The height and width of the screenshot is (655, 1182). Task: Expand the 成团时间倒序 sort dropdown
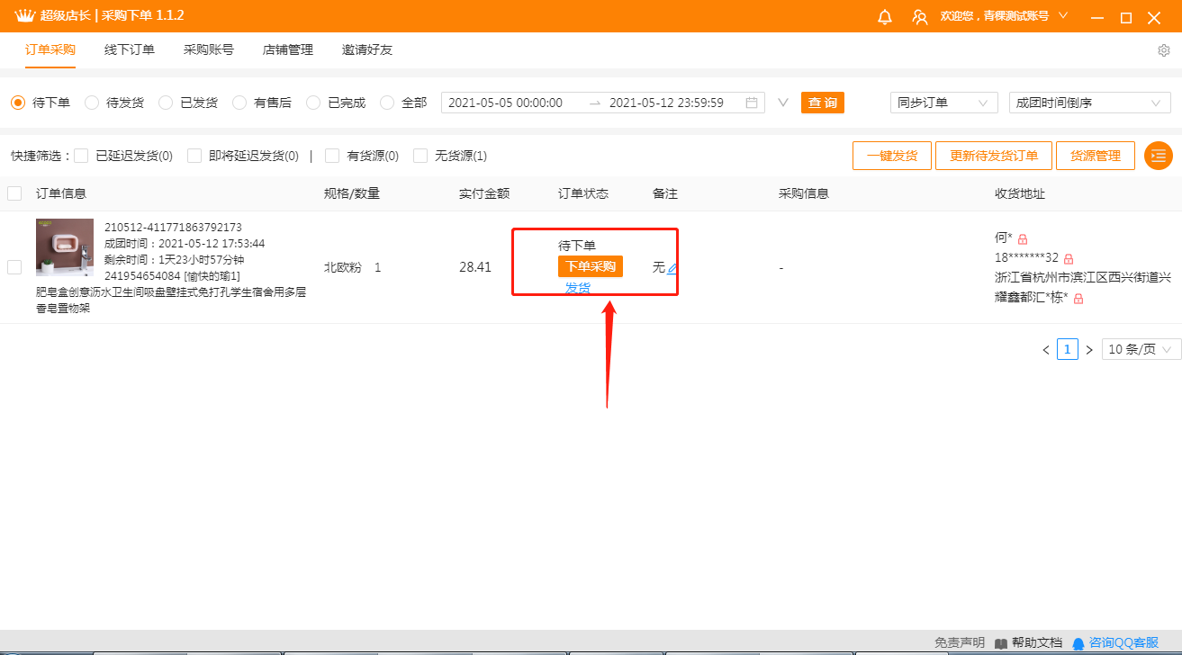[x=1089, y=103]
